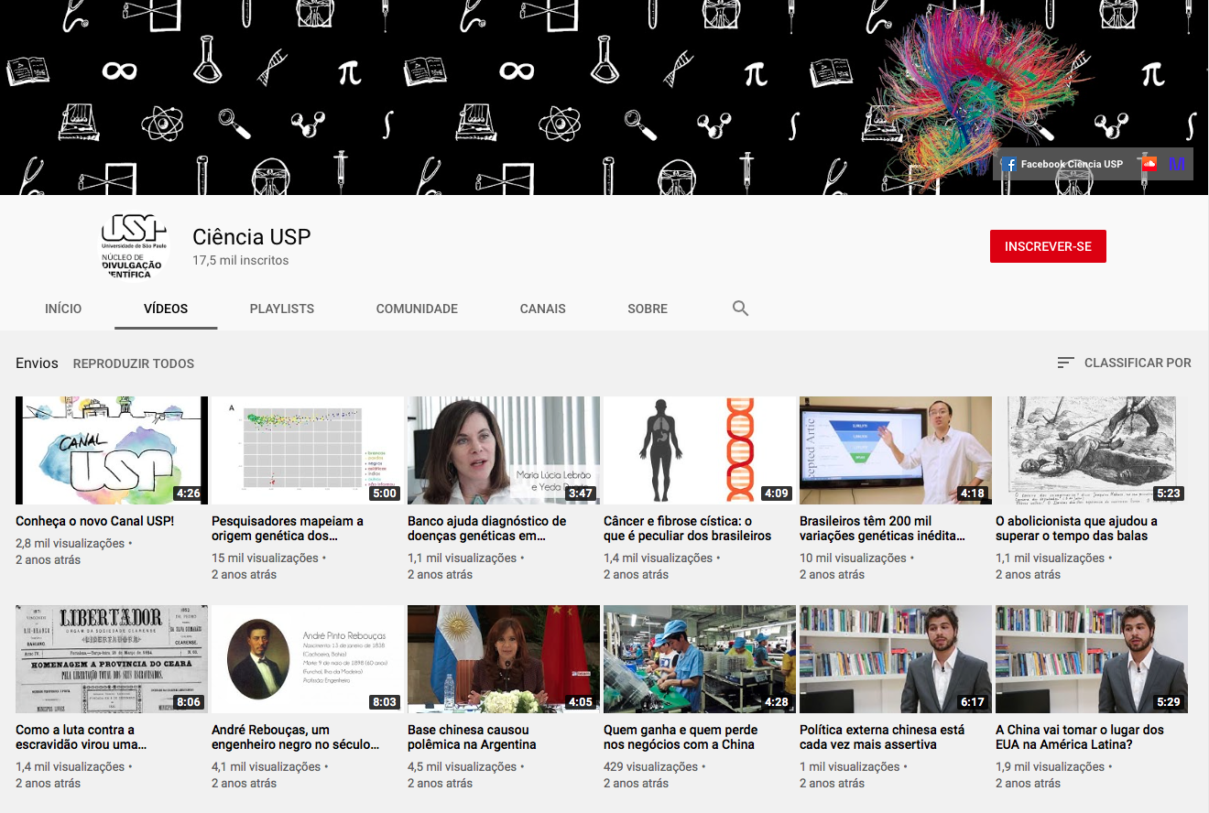This screenshot has height=813, width=1209.
Task: Open the Sobre tab
Action: pyautogui.click(x=648, y=309)
